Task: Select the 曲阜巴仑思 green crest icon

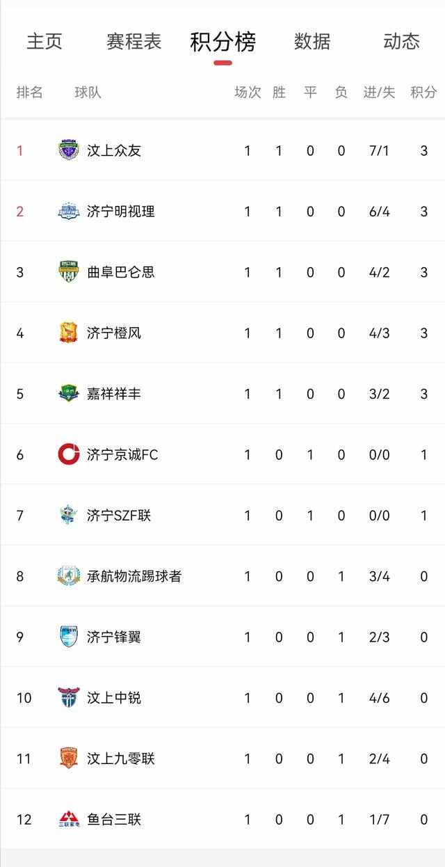Action: tap(68, 271)
